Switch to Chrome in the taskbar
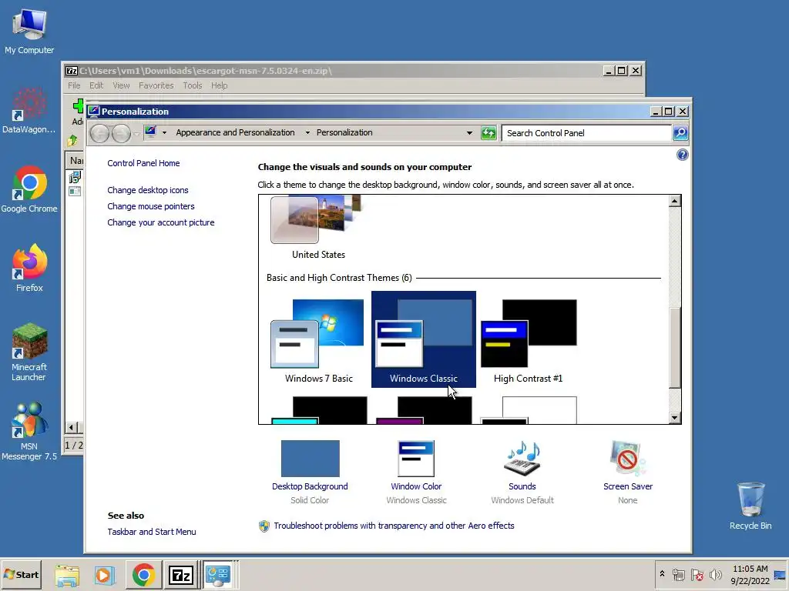The width and height of the screenshot is (789, 591). coord(143,575)
